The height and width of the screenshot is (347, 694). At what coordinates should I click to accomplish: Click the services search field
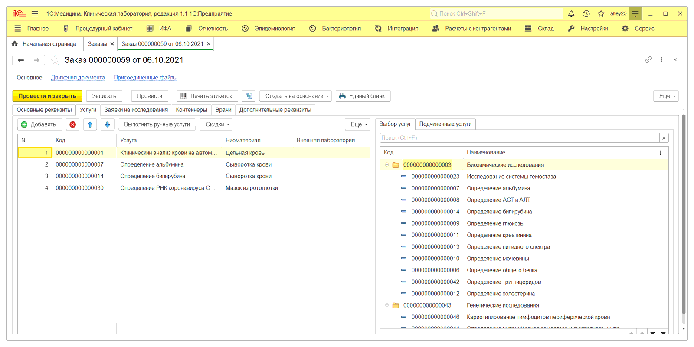[520, 138]
